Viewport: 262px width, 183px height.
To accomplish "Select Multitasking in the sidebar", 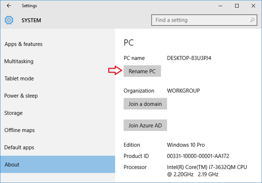I will [x=19, y=62].
